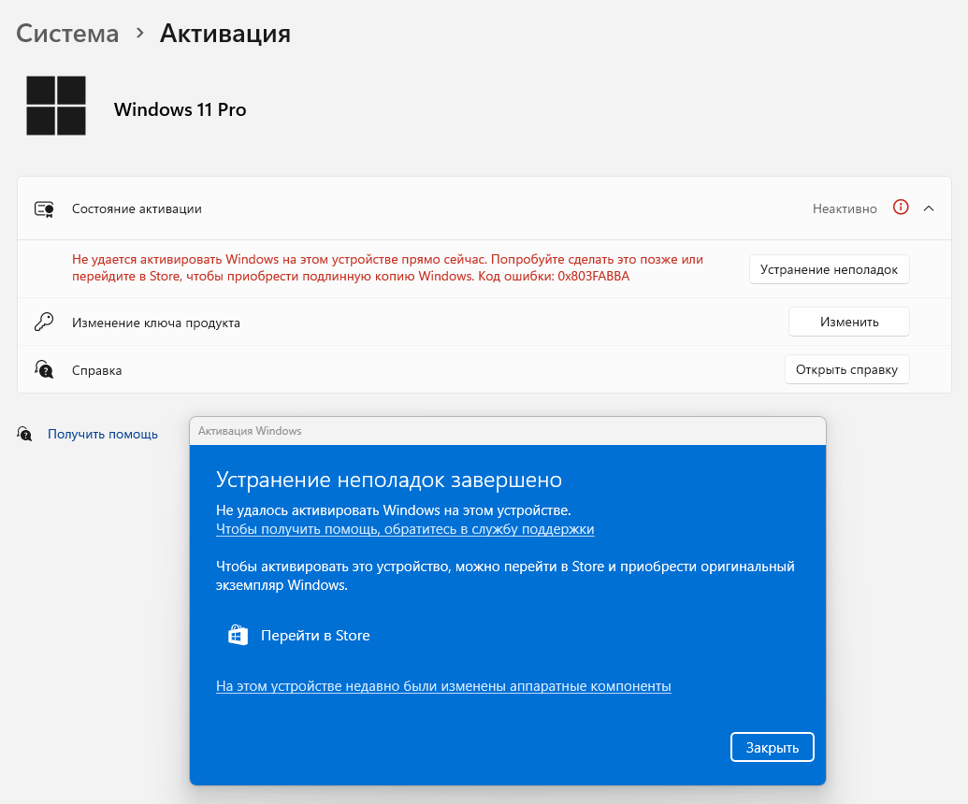The height and width of the screenshot is (804, 968).
Task: Click the product key icon
Action: 44,322
